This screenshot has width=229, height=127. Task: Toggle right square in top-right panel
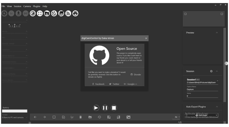222,14
